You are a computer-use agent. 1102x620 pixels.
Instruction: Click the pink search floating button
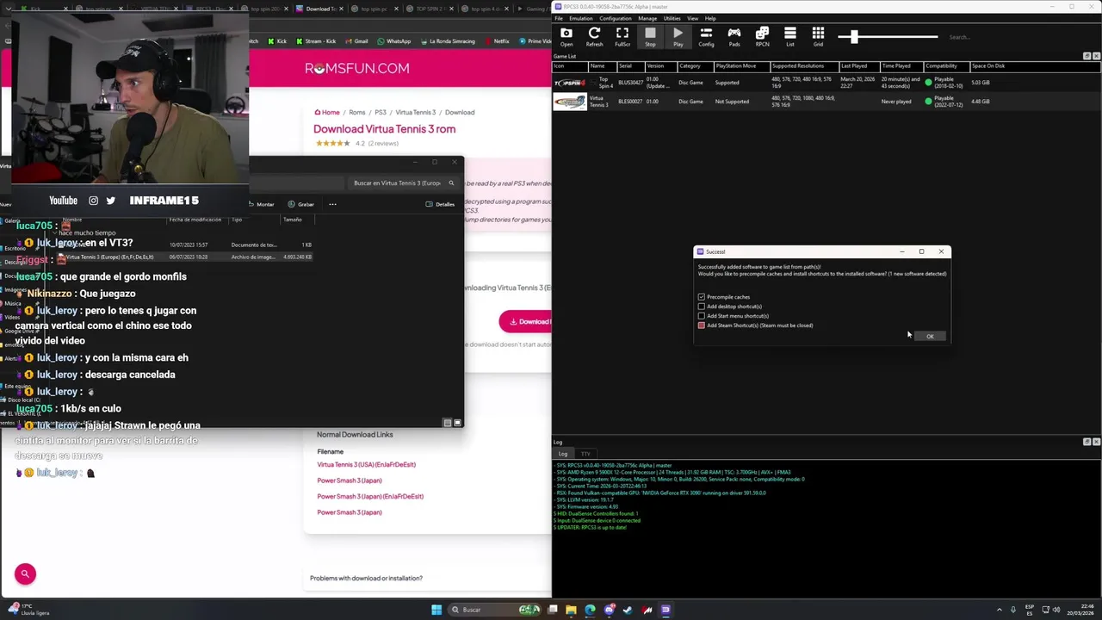(25, 573)
